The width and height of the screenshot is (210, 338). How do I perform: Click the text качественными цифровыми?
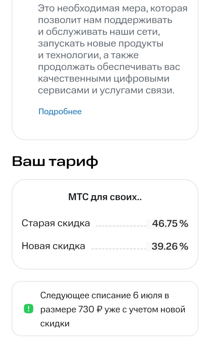click(104, 79)
